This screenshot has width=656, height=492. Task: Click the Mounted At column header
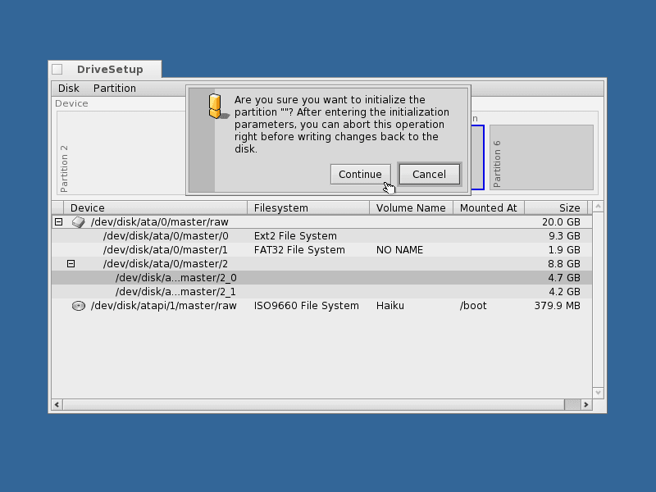489,208
